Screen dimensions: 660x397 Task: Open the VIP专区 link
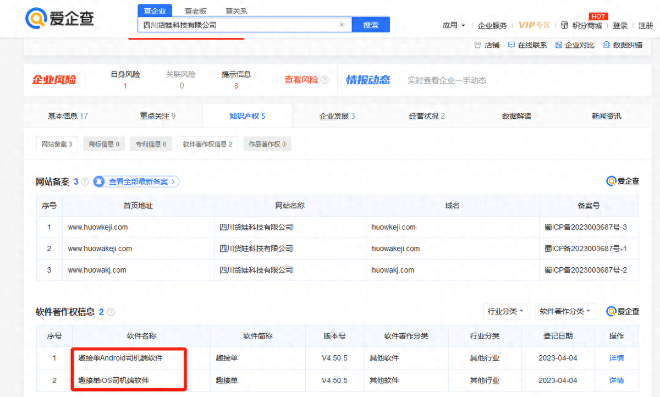pos(534,25)
